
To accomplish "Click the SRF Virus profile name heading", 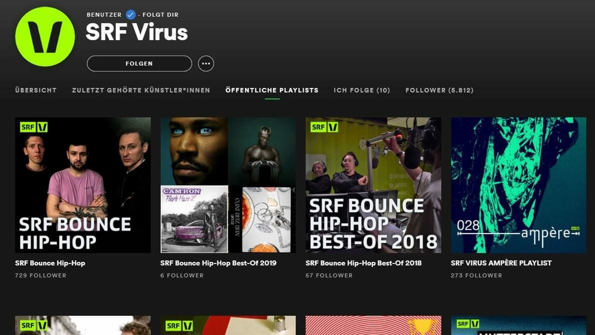I will click(137, 32).
